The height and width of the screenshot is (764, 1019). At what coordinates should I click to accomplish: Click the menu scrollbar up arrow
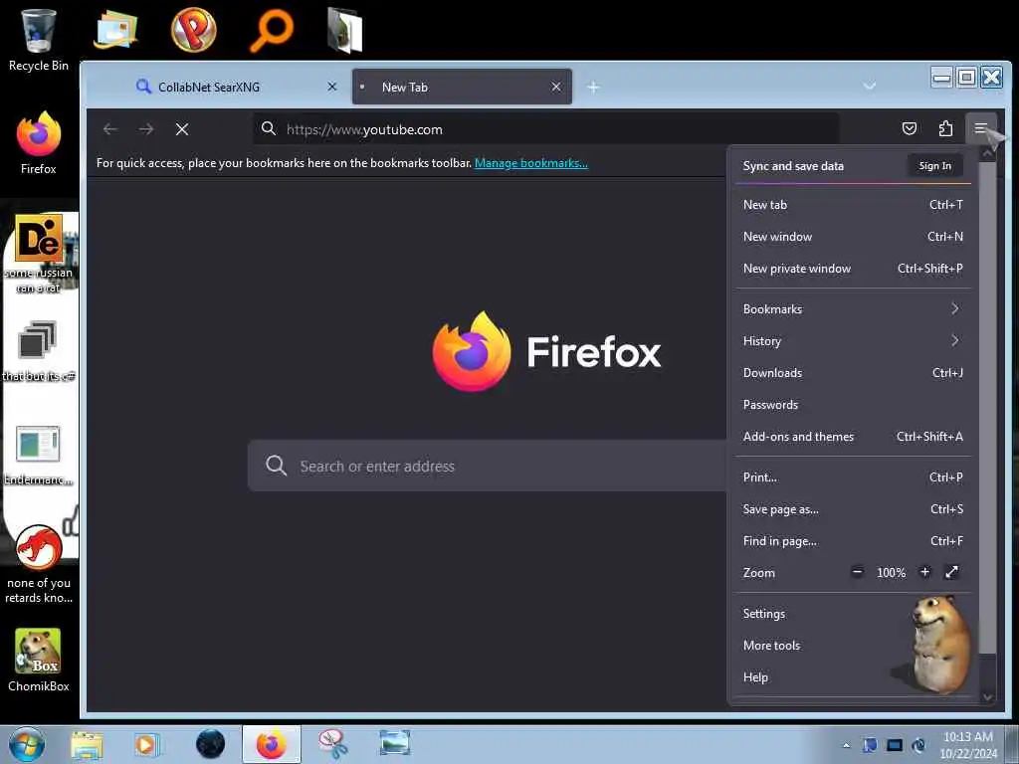click(x=987, y=153)
